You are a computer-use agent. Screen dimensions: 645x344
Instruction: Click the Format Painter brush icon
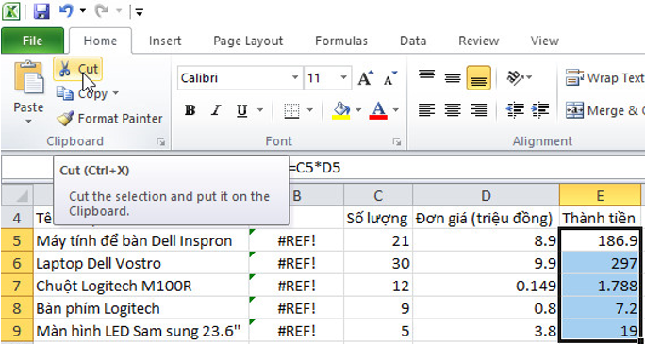(65, 119)
